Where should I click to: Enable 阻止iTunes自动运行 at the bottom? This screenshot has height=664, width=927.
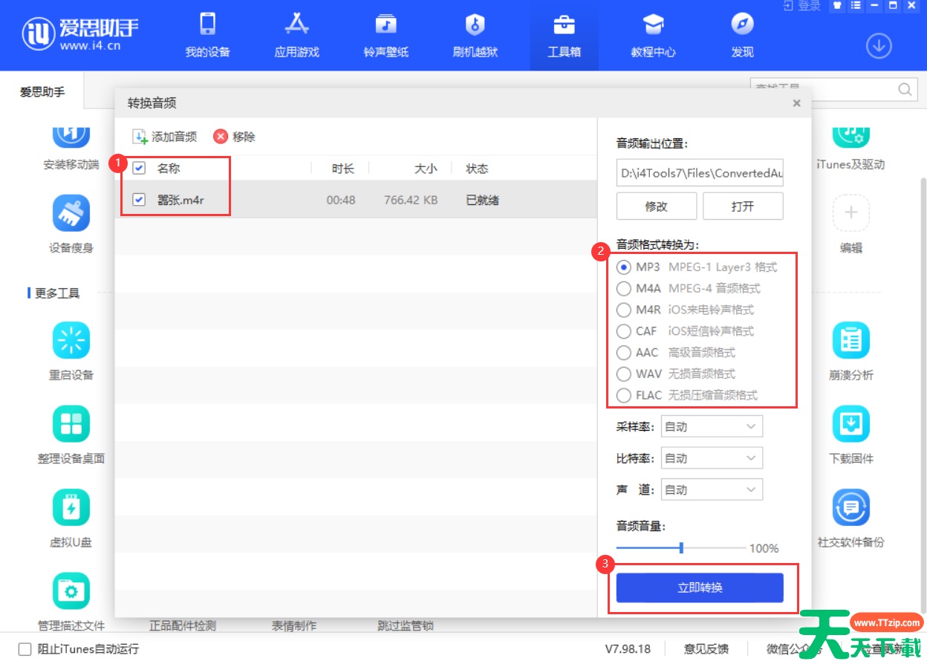pos(23,648)
